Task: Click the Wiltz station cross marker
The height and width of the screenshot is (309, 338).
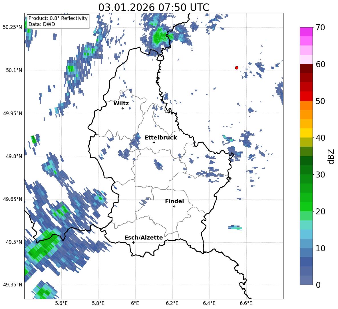Action: tap(122, 108)
